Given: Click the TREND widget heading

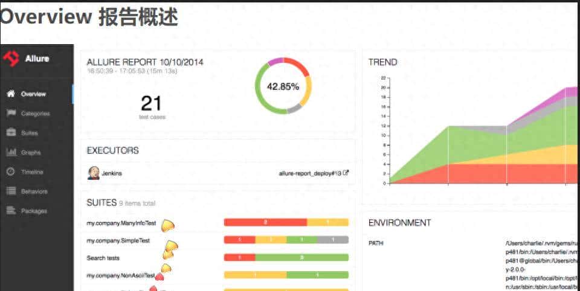Looking at the screenshot, I should pyautogui.click(x=383, y=62).
